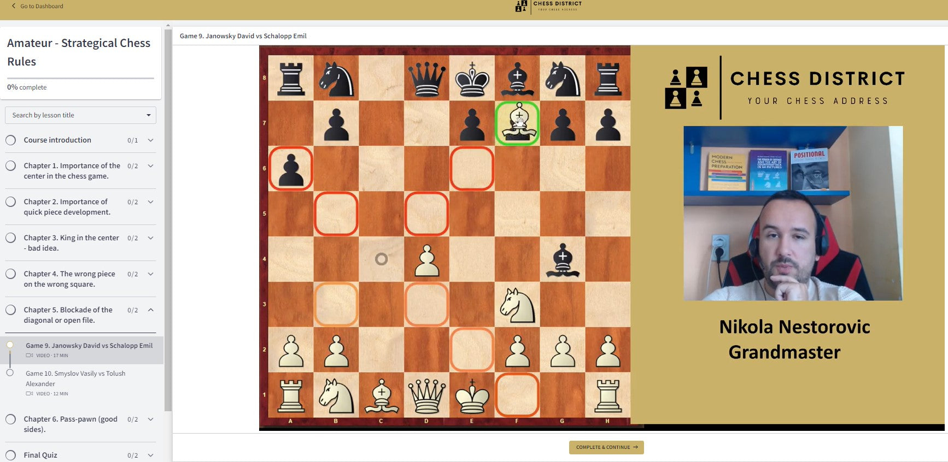This screenshot has height=462, width=948.
Task: Open the Search by lesson title dropdown
Action: [x=80, y=115]
